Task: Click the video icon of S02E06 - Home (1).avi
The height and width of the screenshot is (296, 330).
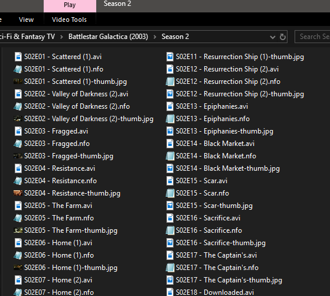Action: point(18,243)
